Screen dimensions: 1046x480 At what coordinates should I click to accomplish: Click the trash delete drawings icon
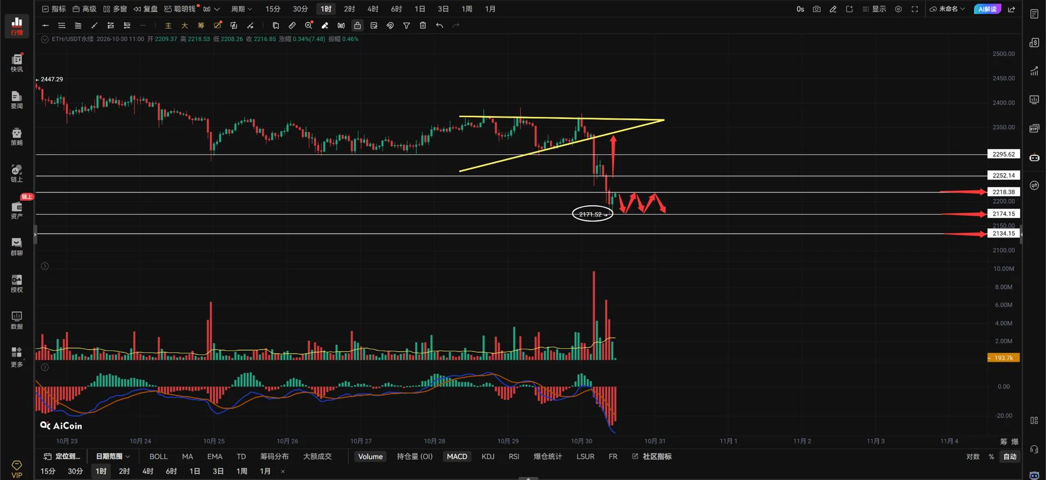pos(423,26)
